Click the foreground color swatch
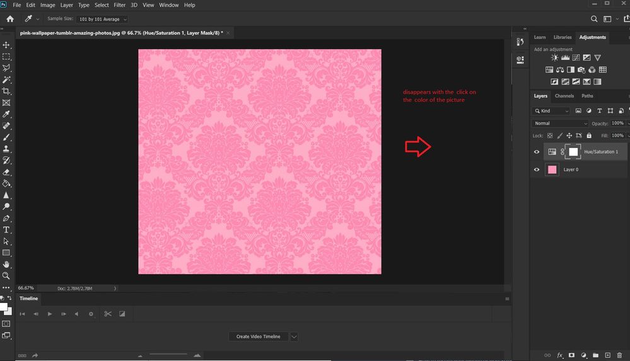Viewport: 630px width, 361px height. (3, 307)
